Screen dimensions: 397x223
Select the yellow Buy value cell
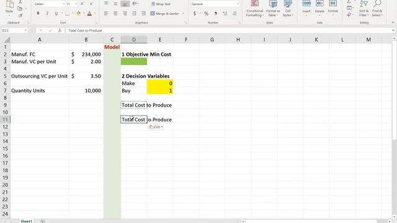(x=160, y=90)
